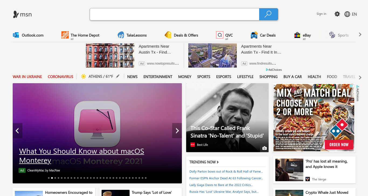Click the QVC logo icon
Image resolution: width=368 pixels, height=196 pixels.
click(x=220, y=35)
